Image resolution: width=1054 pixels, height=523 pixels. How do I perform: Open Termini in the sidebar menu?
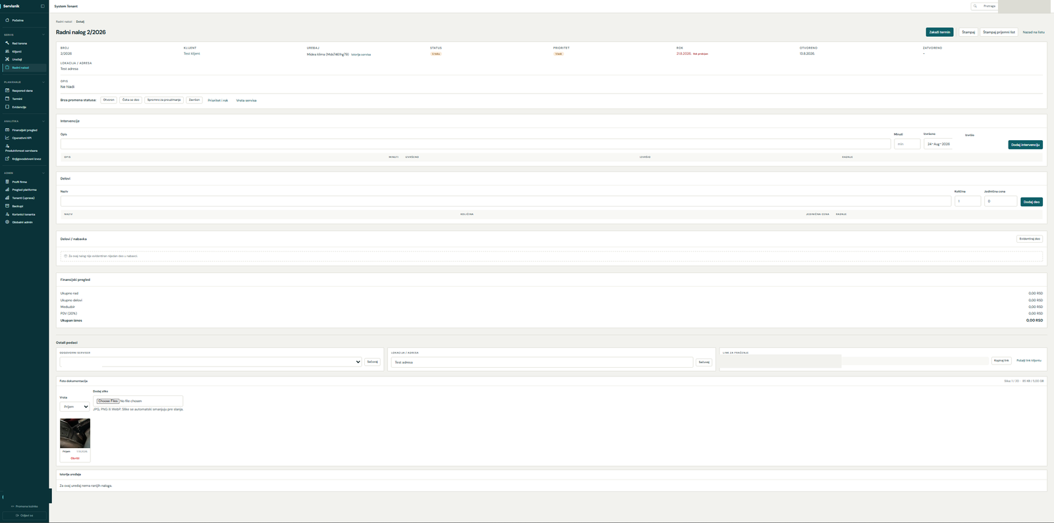pyautogui.click(x=17, y=99)
